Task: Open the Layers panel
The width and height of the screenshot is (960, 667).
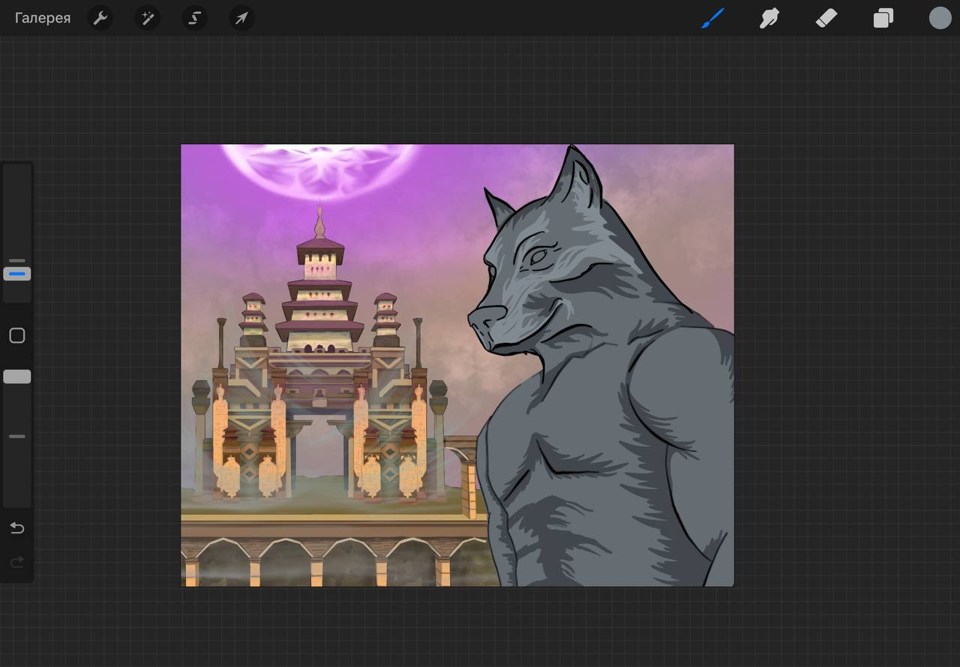Action: tap(883, 18)
